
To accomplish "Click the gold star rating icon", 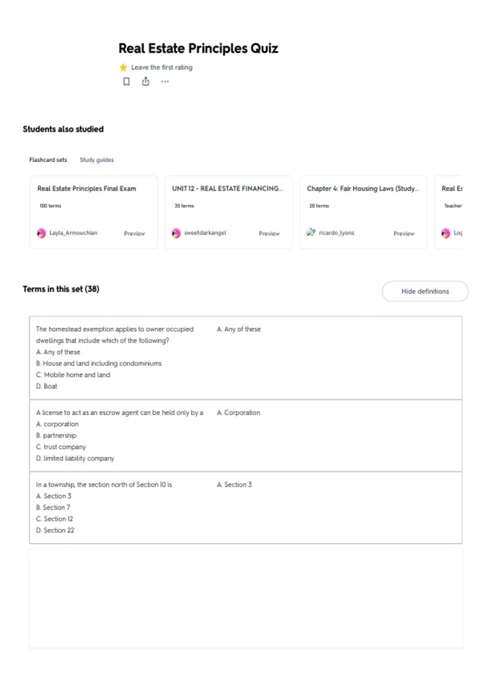I will [x=123, y=67].
